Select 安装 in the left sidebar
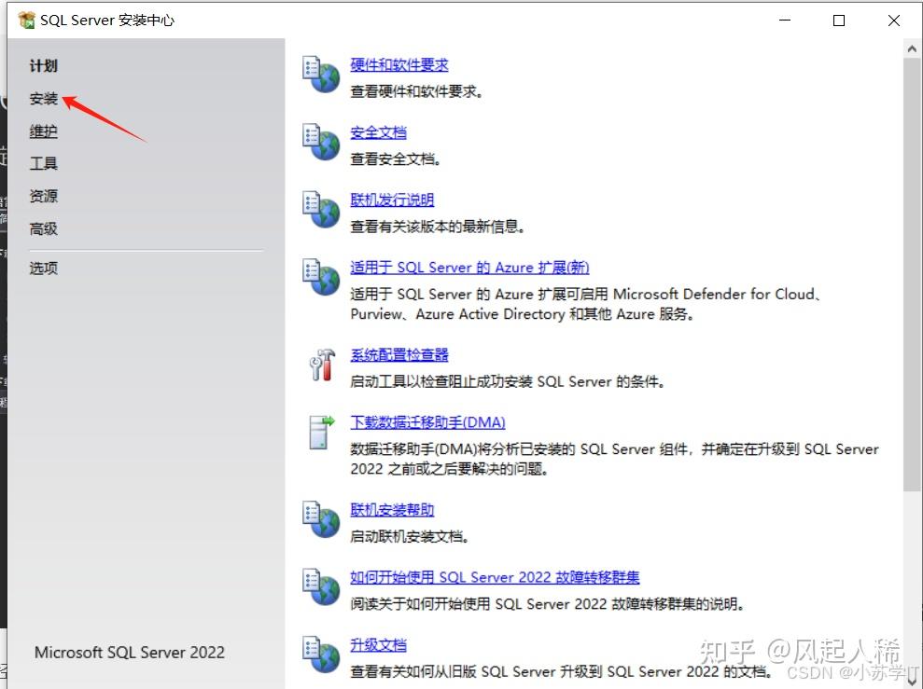The image size is (923, 689). pyautogui.click(x=44, y=98)
